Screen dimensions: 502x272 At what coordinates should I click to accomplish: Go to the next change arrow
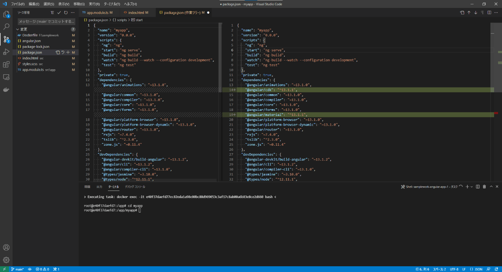pyautogui.click(x=475, y=13)
